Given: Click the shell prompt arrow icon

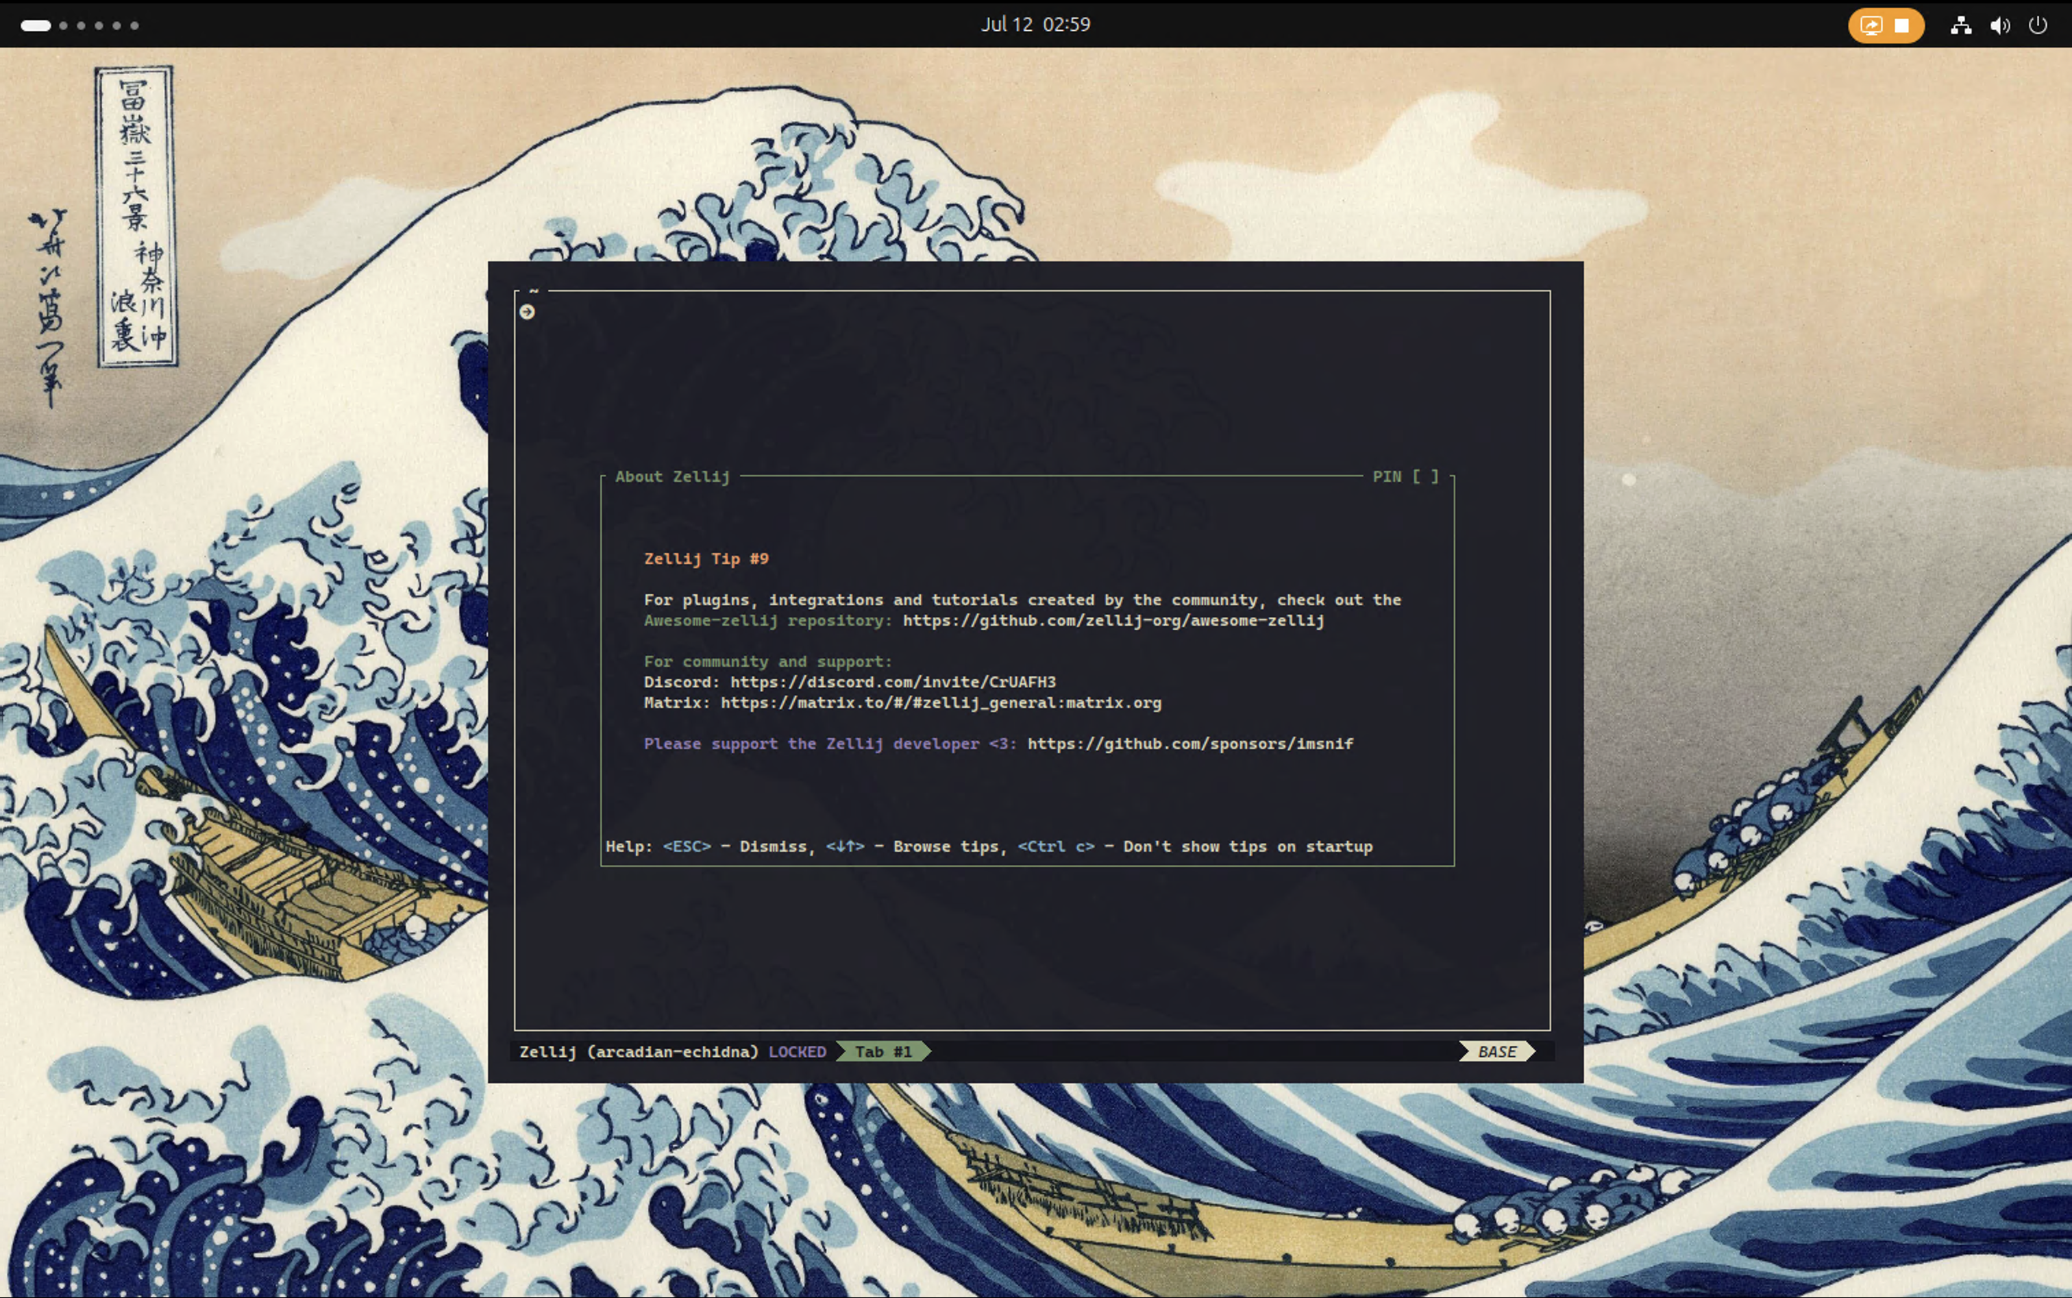Looking at the screenshot, I should pyautogui.click(x=527, y=312).
